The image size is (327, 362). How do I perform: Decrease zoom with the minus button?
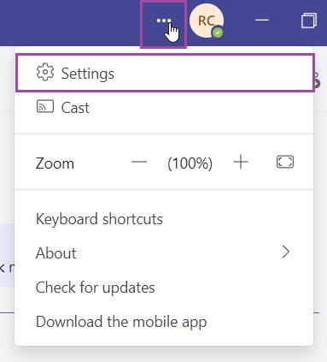click(x=139, y=163)
